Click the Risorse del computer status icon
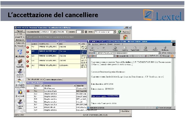 pos(157,108)
